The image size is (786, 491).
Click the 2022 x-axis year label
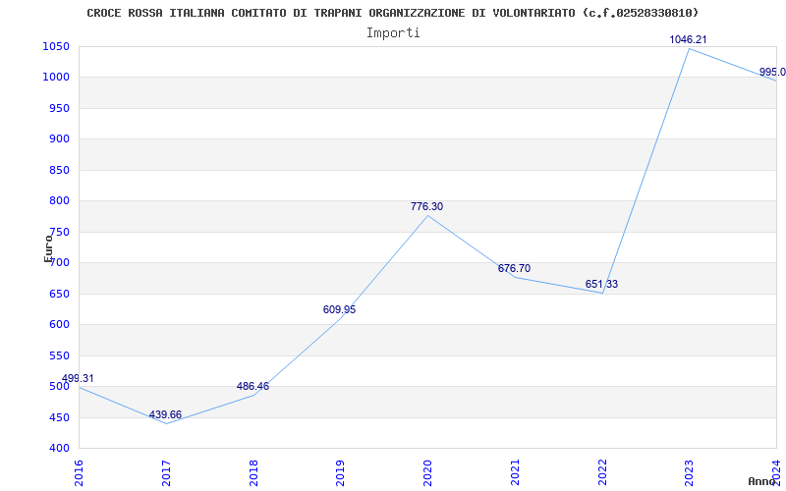[x=601, y=471]
